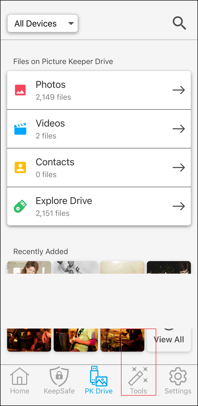Tap the red Photos picture icon
Screen dimensions: 198x406
coord(20,90)
